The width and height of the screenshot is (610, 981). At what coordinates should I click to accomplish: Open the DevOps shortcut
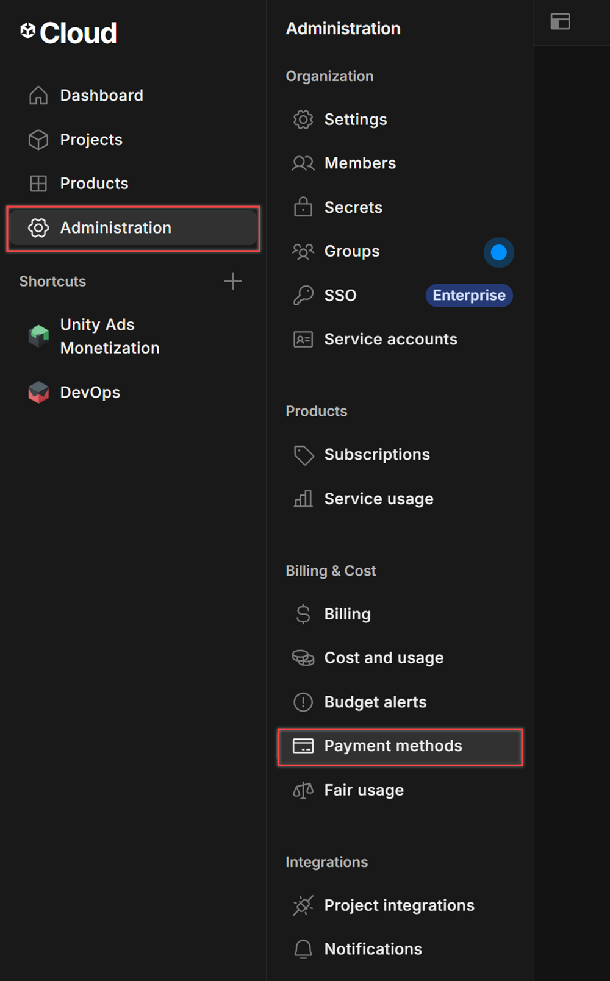(133, 392)
